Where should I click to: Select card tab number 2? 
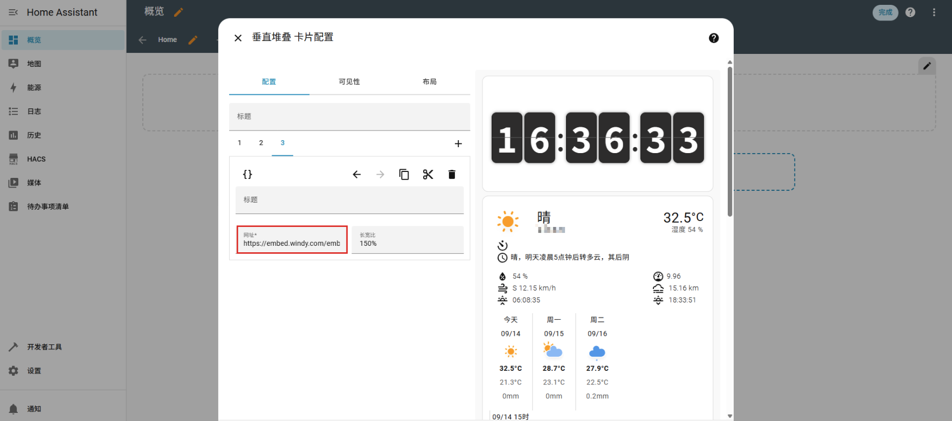coord(261,143)
